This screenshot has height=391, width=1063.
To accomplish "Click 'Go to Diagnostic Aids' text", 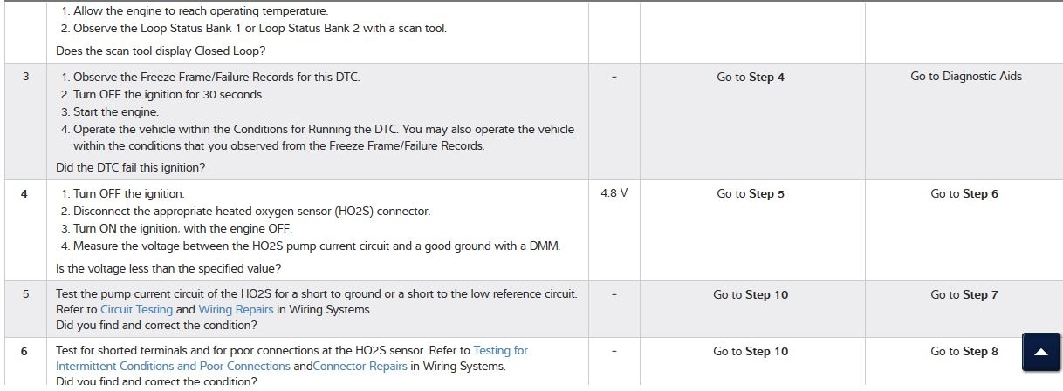I will (965, 77).
